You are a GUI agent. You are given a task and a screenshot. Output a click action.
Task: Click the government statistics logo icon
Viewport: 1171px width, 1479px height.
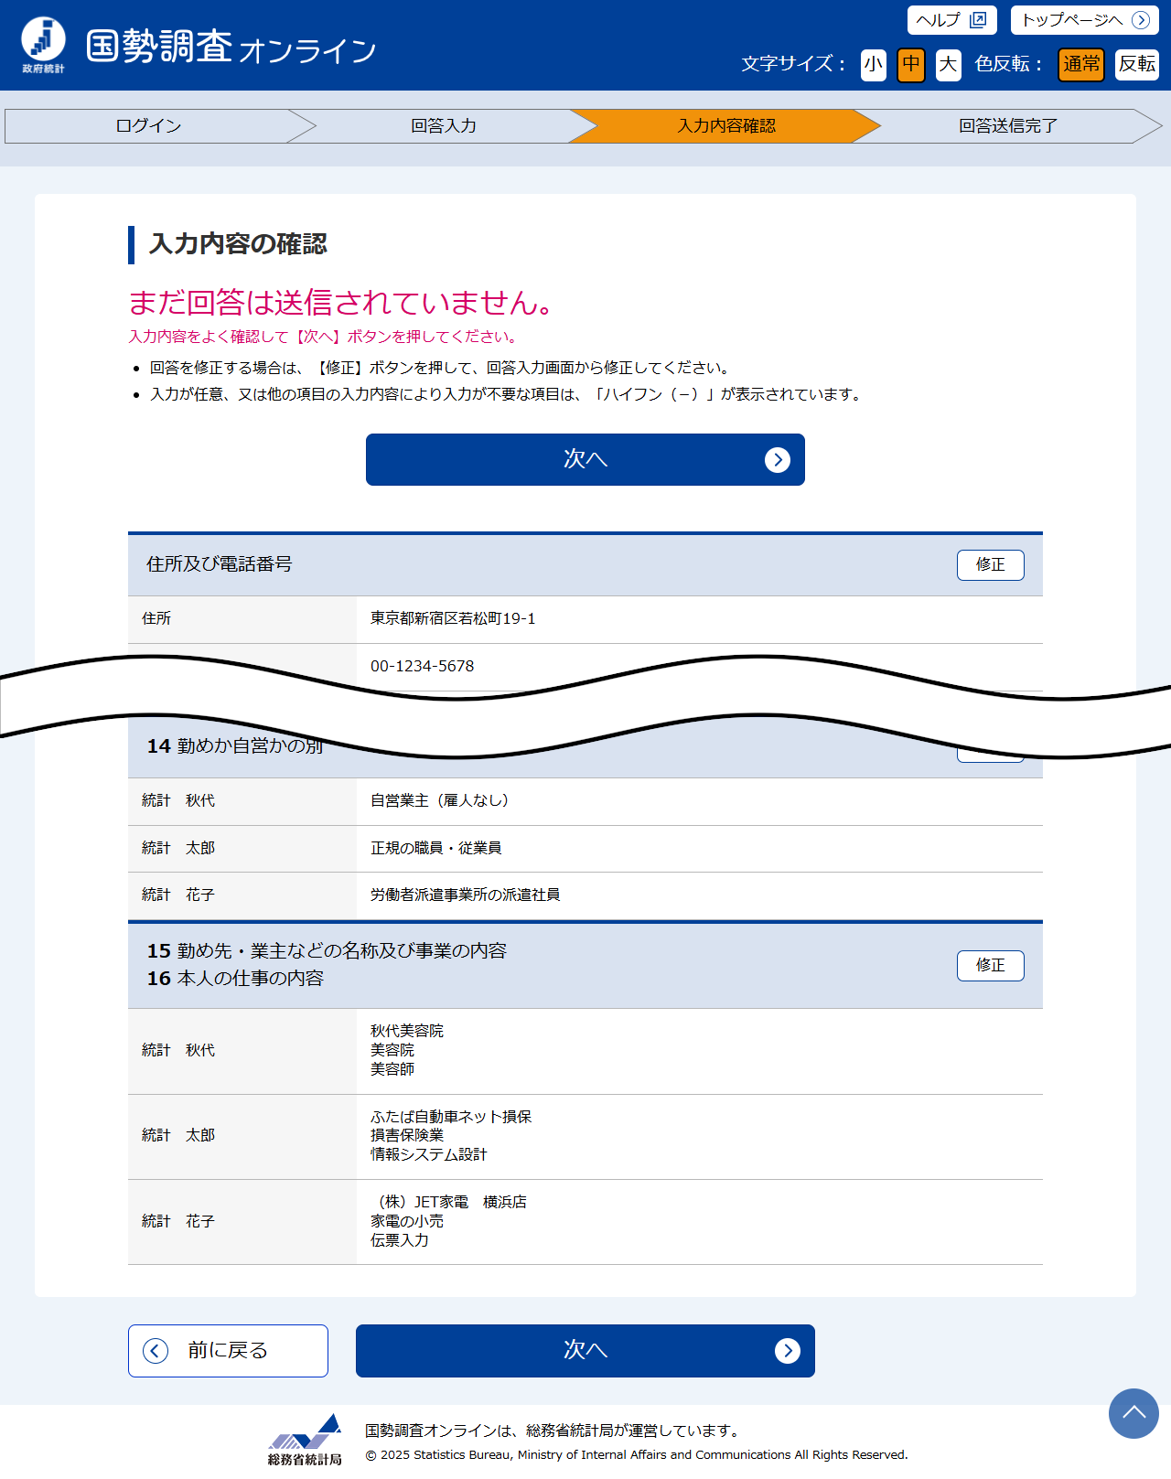[43, 44]
